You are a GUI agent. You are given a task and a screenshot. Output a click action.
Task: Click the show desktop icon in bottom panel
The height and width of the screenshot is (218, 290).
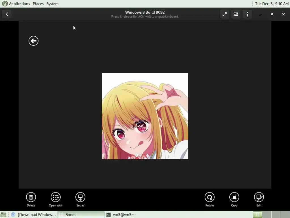3,215
